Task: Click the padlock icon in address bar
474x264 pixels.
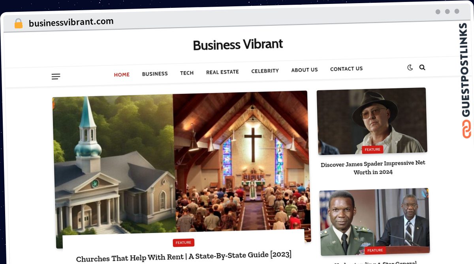Action: [18, 24]
